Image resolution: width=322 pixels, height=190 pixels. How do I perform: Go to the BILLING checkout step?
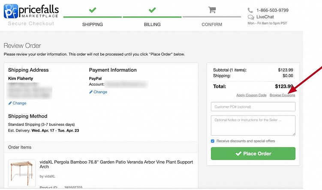point(152,24)
